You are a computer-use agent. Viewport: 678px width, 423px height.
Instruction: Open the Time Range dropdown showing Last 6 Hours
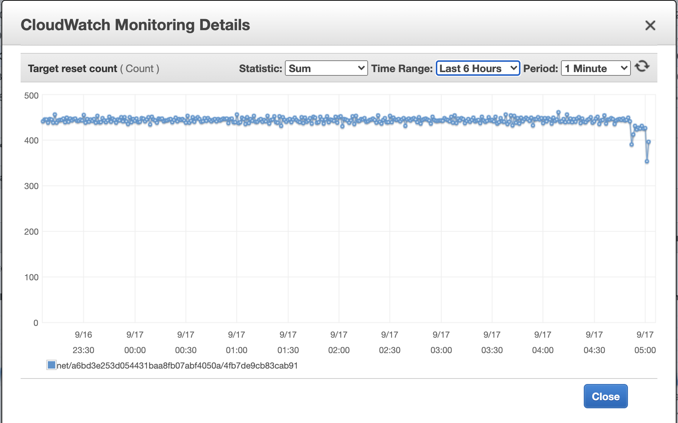tap(478, 68)
